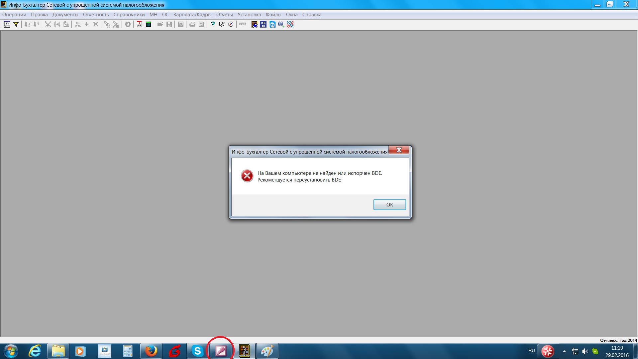The width and height of the screenshot is (638, 359).
Task: Open Intel AppUp from taskbar
Action: 105,351
